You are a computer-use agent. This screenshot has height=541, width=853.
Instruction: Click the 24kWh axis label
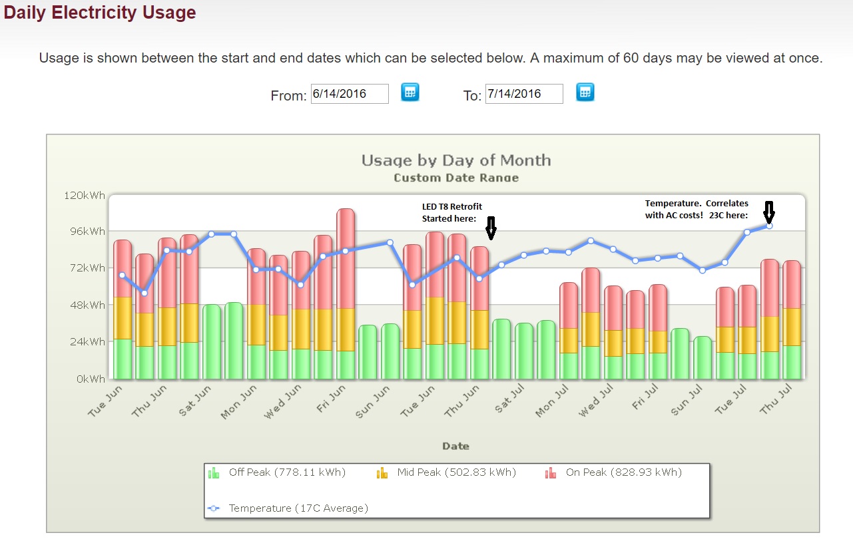pos(87,342)
